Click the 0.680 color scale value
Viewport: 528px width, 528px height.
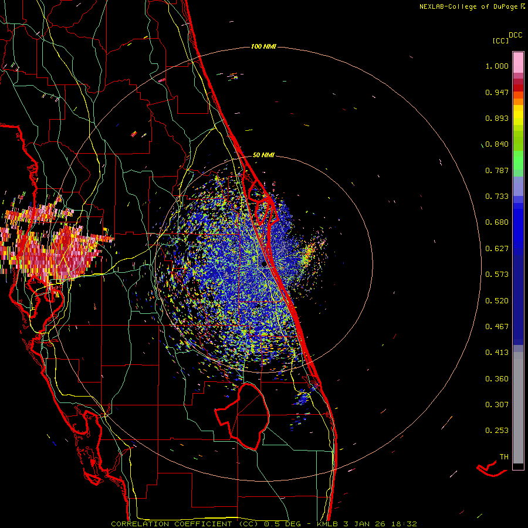[x=497, y=222]
